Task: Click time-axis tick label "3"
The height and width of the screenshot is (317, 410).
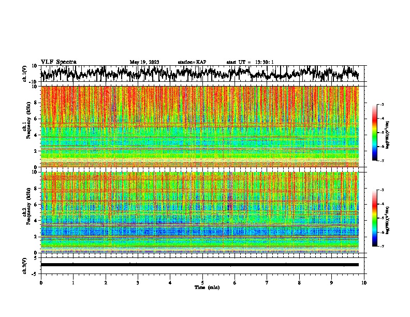Action: [138, 283]
